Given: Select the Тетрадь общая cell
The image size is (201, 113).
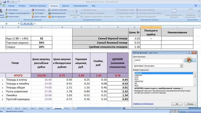Looking at the screenshot, I should [x=18, y=88].
